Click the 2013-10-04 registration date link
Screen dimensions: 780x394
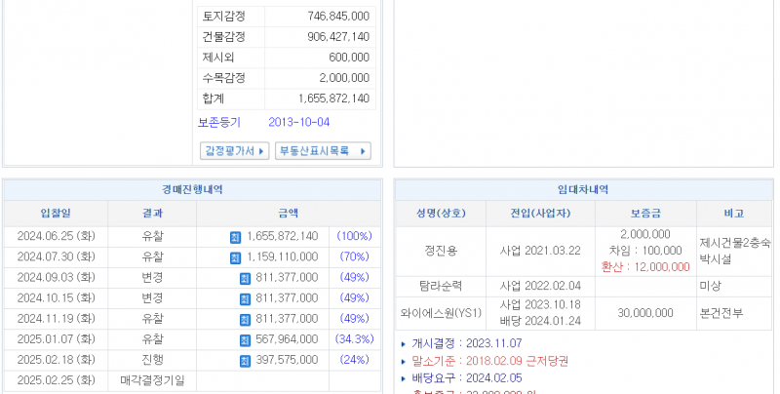tap(298, 122)
